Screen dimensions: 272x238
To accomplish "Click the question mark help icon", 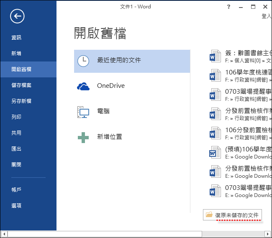I will pyautogui.click(x=228, y=7).
